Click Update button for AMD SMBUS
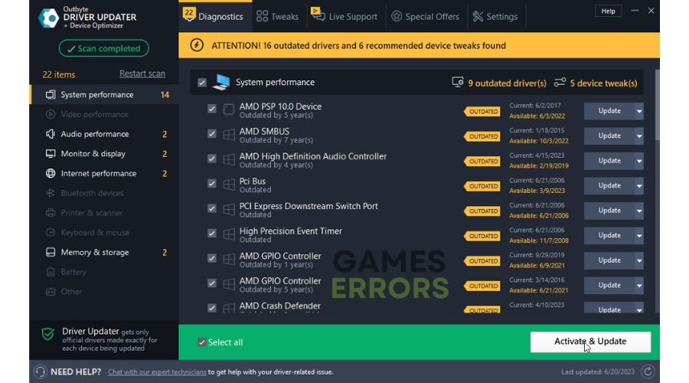Viewport: 689px width, 383px height. 609,136
